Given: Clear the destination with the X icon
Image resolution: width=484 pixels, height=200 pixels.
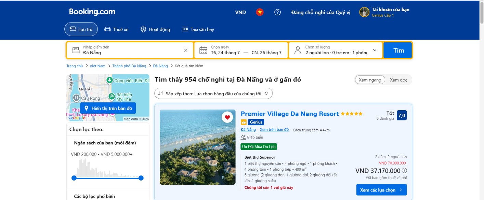Looking at the screenshot, I should 186,50.
